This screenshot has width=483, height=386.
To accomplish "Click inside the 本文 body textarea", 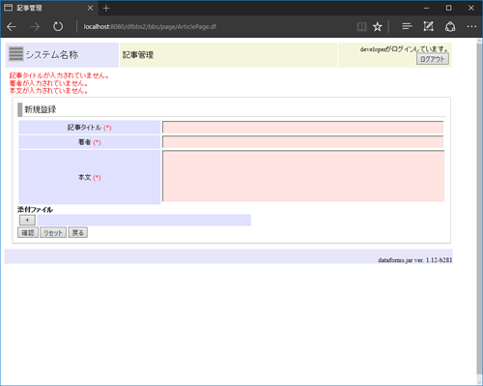I will [303, 176].
